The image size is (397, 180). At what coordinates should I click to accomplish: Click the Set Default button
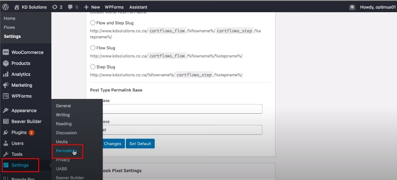point(140,143)
